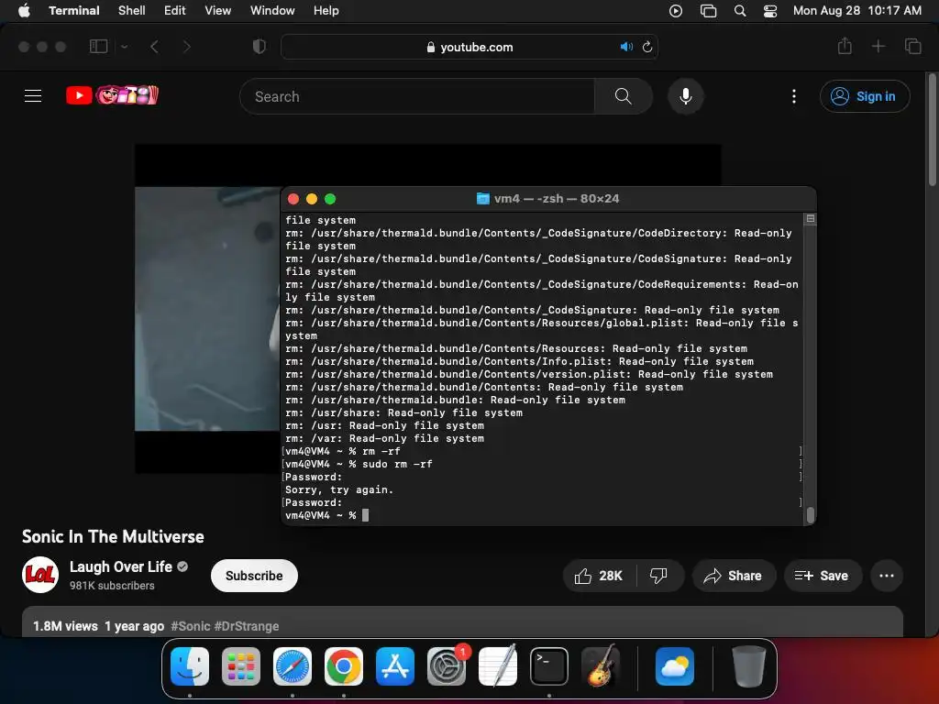Viewport: 939px width, 704px height.
Task: Click the 1.8M views description text
Action: 65,626
